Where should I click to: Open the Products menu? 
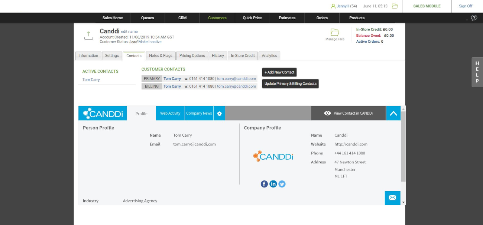357,18
